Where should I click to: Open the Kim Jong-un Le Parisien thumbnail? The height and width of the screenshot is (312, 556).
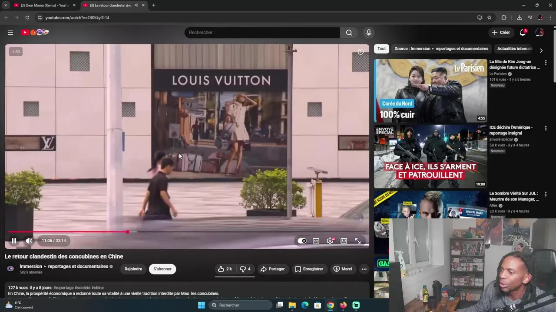pos(430,91)
